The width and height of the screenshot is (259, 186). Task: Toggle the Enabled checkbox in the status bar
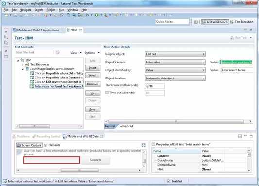click(x=169, y=181)
